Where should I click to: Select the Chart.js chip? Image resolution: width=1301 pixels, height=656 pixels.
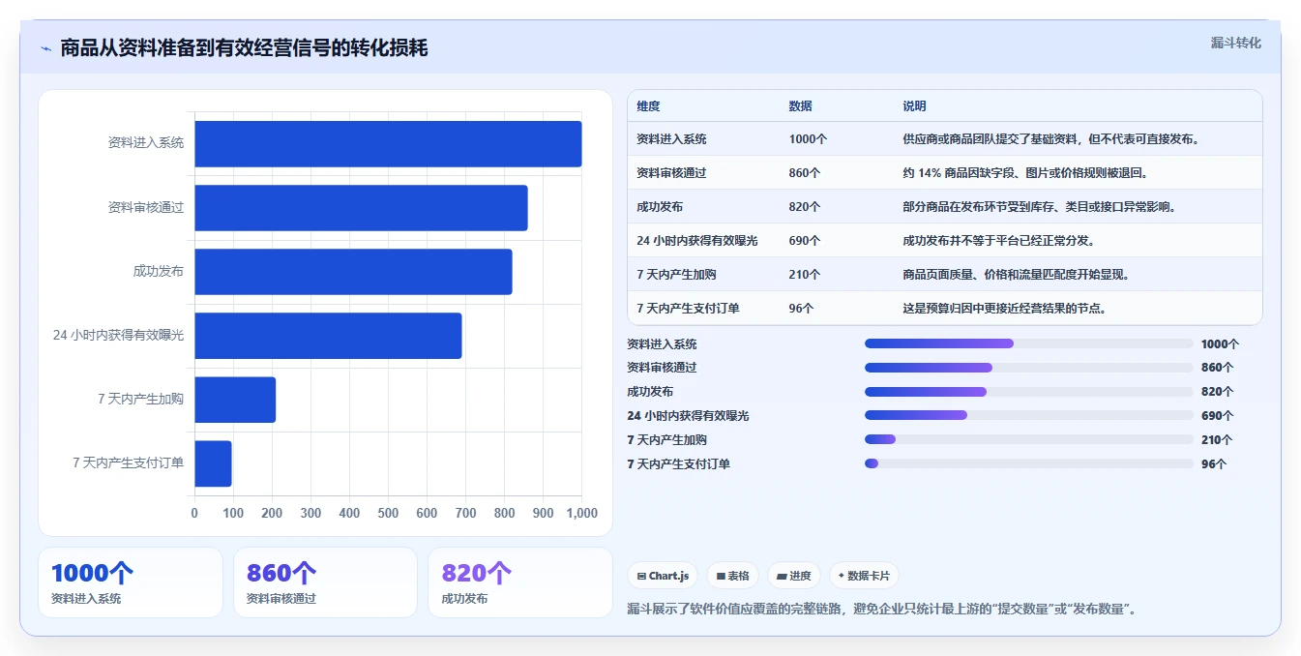[664, 576]
